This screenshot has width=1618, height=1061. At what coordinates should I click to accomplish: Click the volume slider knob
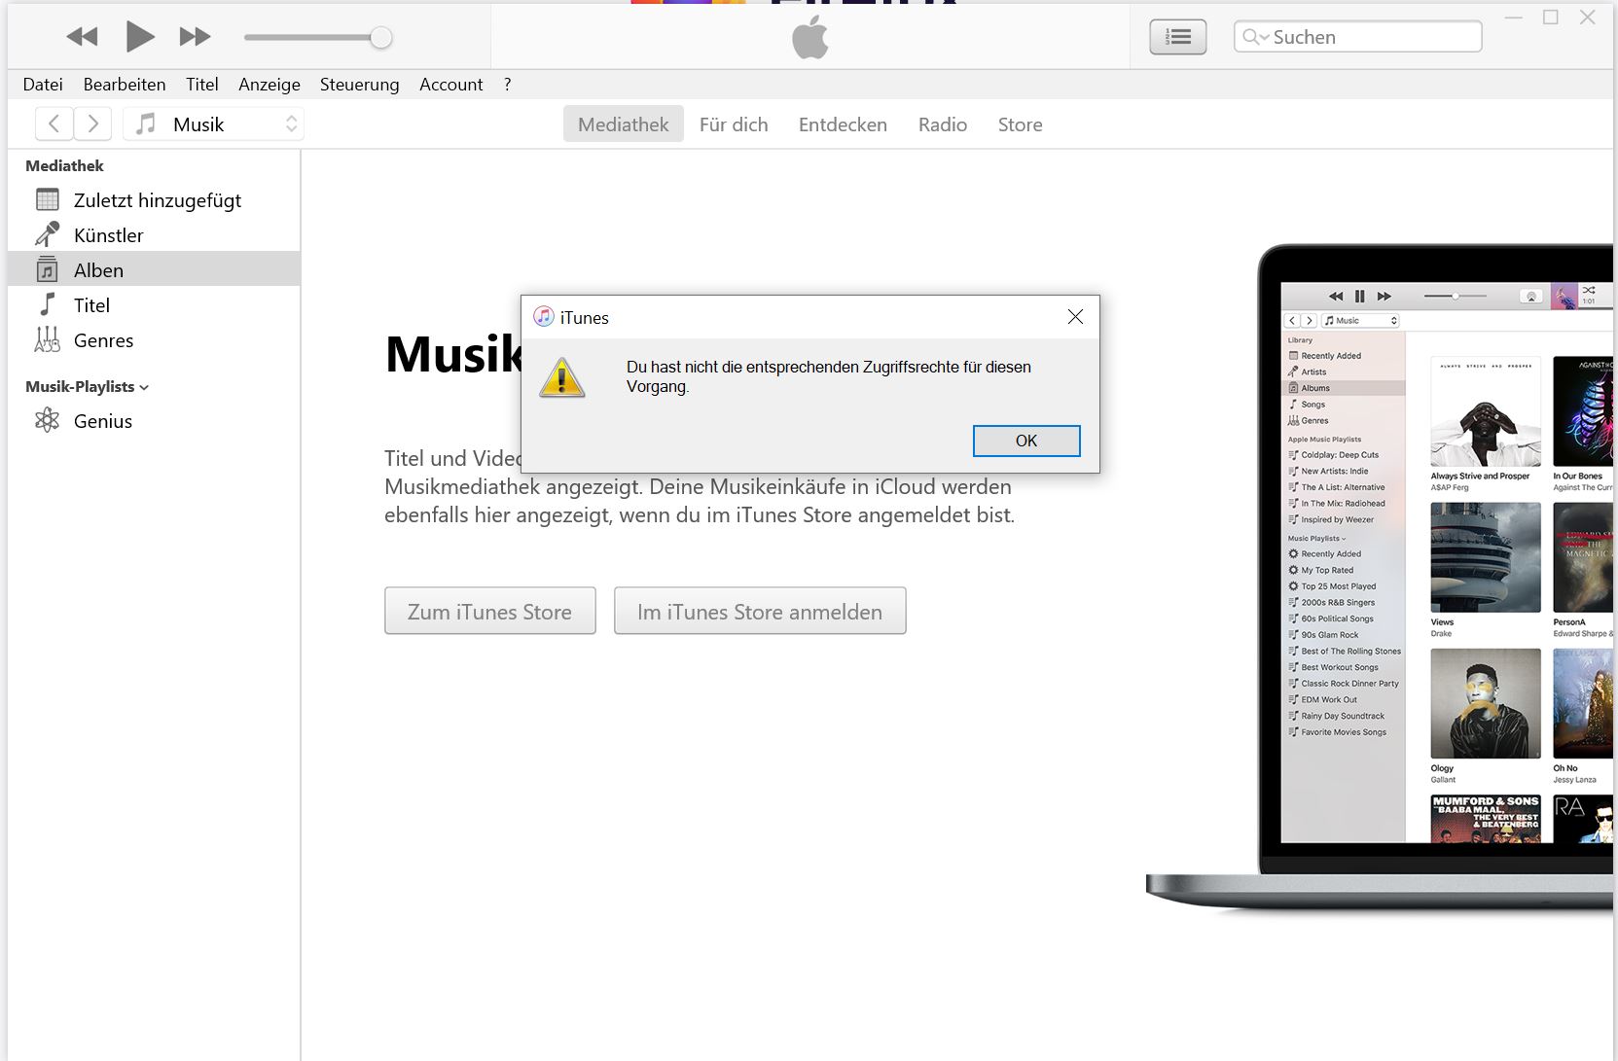pos(381,38)
